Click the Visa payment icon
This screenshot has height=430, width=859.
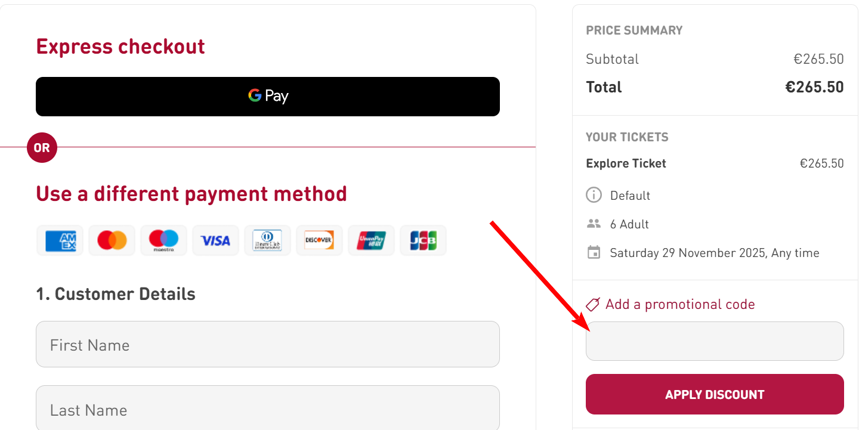pos(215,240)
